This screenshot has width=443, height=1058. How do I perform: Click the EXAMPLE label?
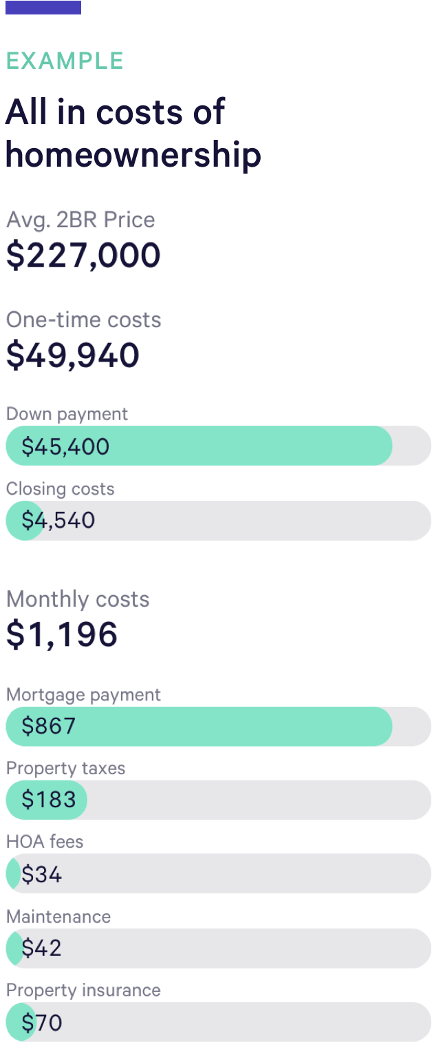coord(65,61)
